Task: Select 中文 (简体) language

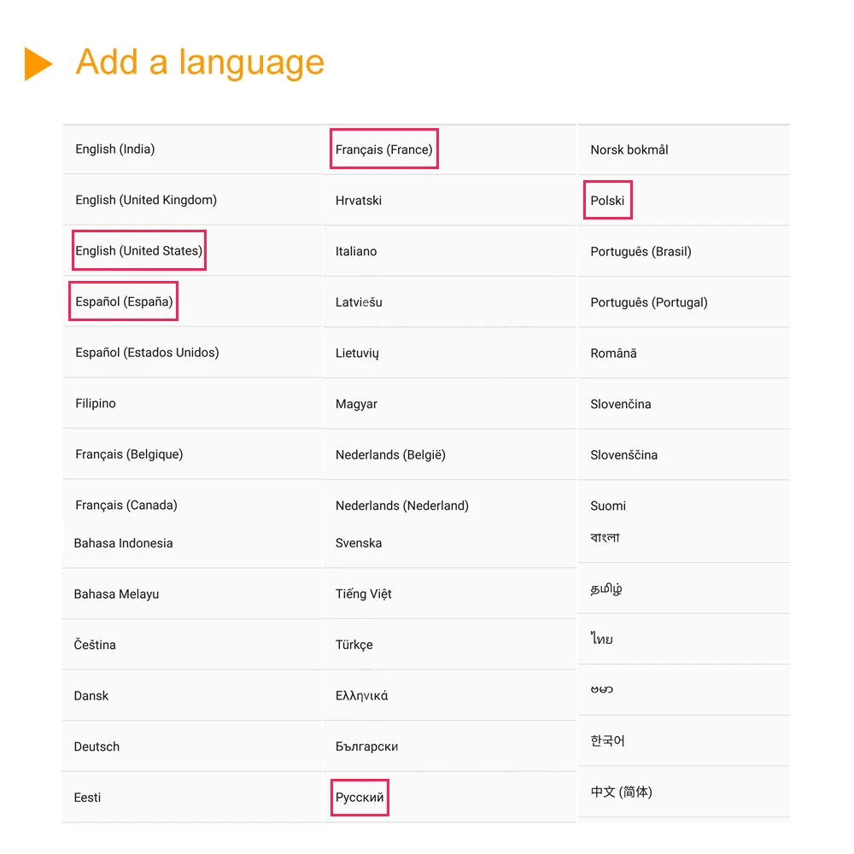Action: 622,792
